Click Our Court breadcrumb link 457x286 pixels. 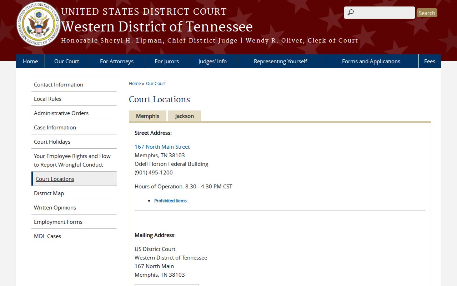point(156,83)
